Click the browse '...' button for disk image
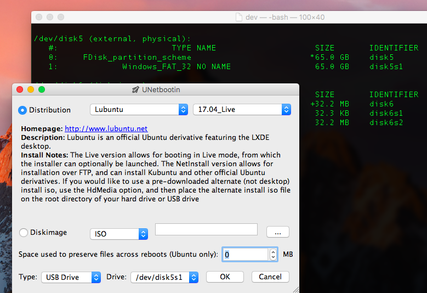Viewport: 427px width, 293px height. [x=278, y=232]
